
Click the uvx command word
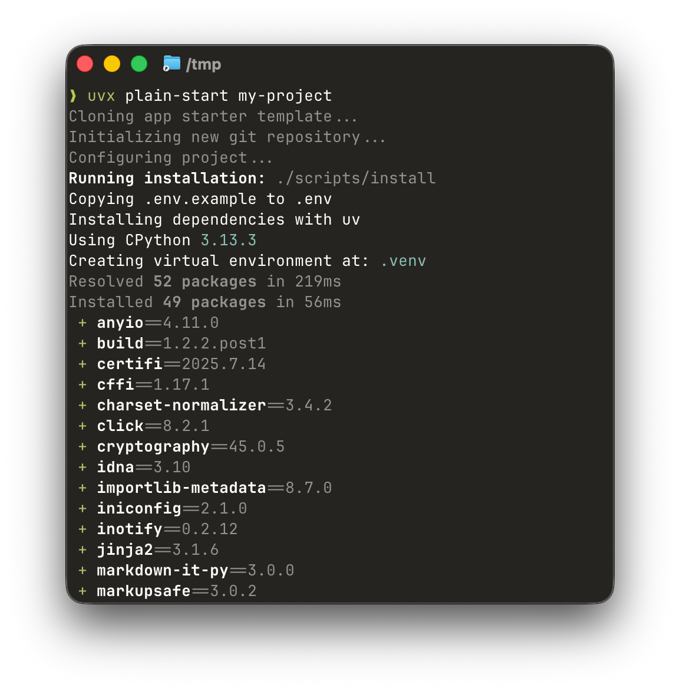pos(101,96)
